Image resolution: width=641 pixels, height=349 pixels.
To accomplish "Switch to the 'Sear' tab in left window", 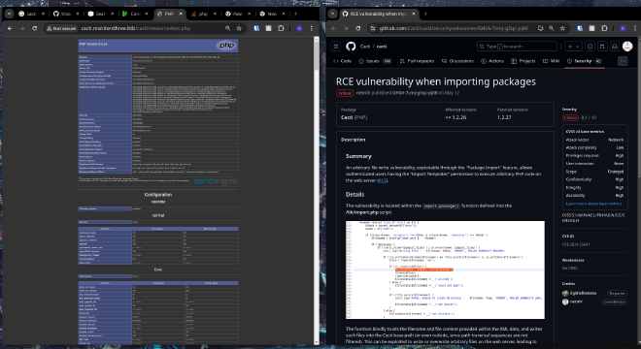I will 101,14.
